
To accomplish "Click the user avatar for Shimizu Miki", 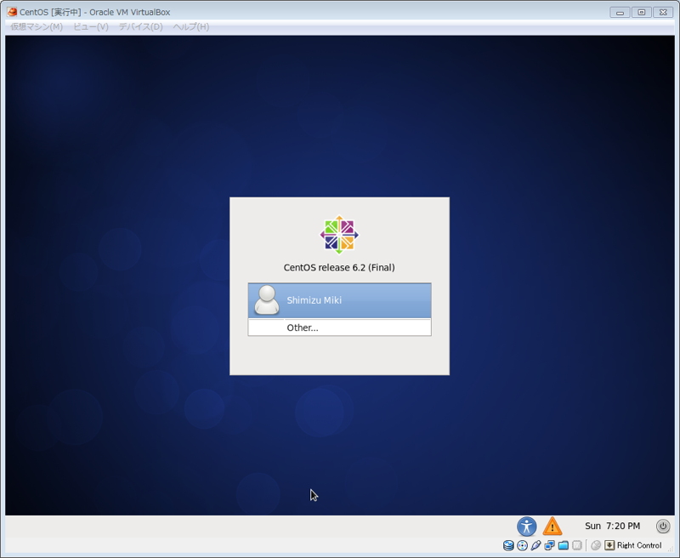I will (x=266, y=299).
